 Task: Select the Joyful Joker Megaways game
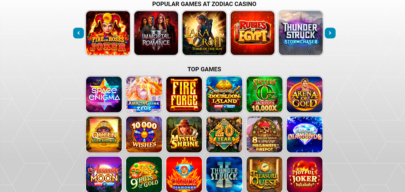coord(305,174)
